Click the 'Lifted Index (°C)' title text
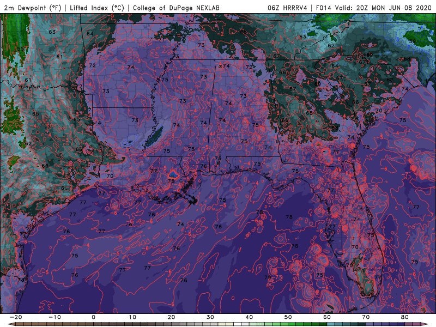The width and height of the screenshot is (436, 327). pos(97,8)
